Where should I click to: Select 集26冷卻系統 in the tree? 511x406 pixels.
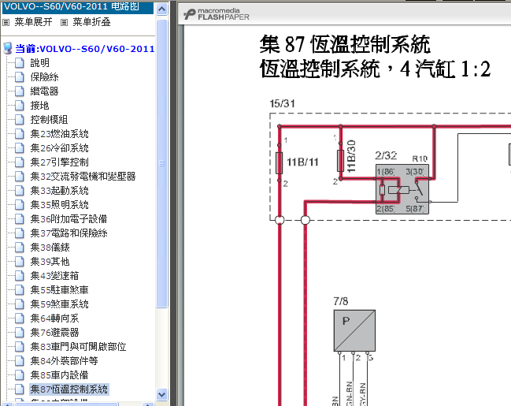tap(59, 148)
